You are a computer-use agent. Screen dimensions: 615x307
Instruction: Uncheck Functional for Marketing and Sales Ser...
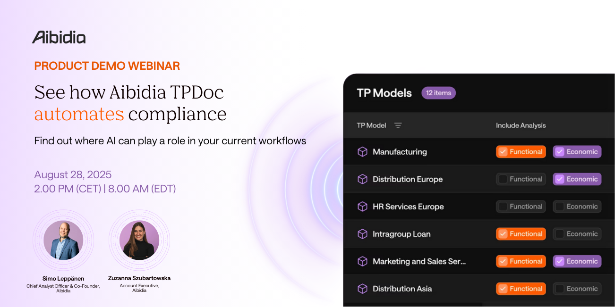[x=521, y=261]
